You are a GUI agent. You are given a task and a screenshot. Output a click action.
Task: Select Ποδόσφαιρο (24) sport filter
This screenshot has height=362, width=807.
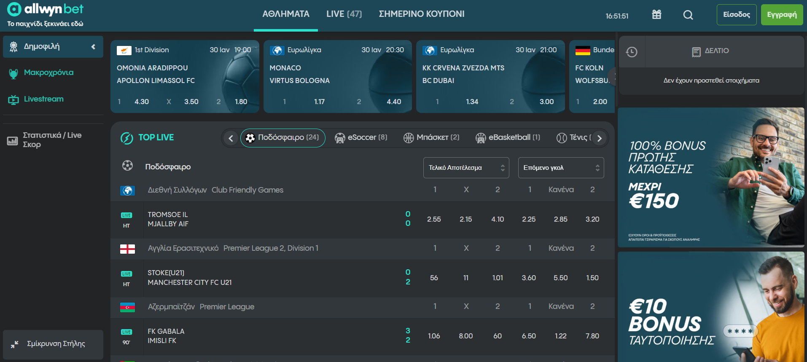pos(283,138)
